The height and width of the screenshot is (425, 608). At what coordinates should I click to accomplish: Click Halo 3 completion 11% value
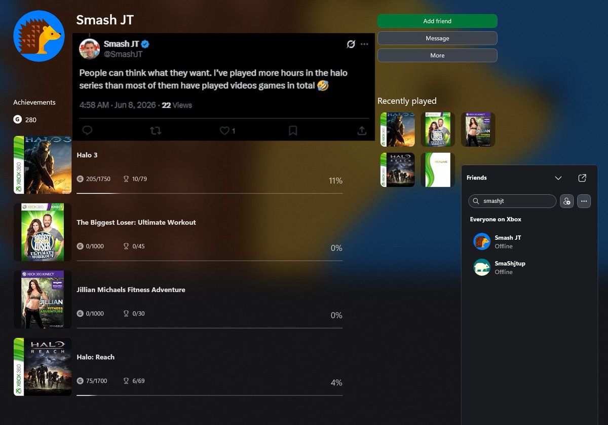[335, 181]
